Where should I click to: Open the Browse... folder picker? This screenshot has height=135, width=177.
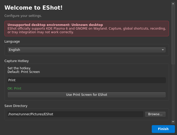pos(155,114)
